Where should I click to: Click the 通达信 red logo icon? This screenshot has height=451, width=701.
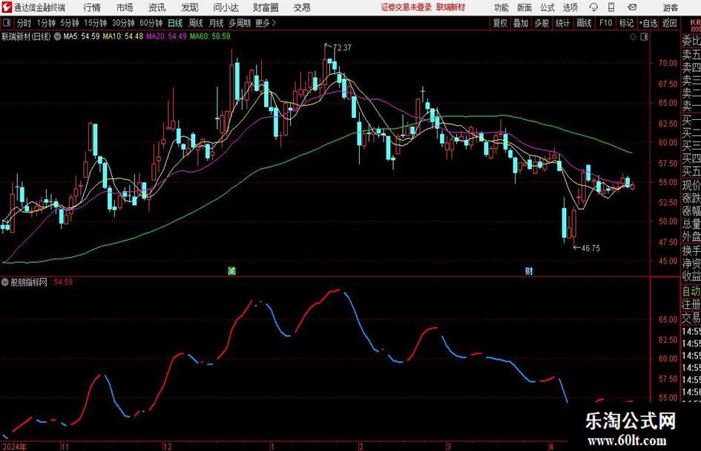pos(6,7)
